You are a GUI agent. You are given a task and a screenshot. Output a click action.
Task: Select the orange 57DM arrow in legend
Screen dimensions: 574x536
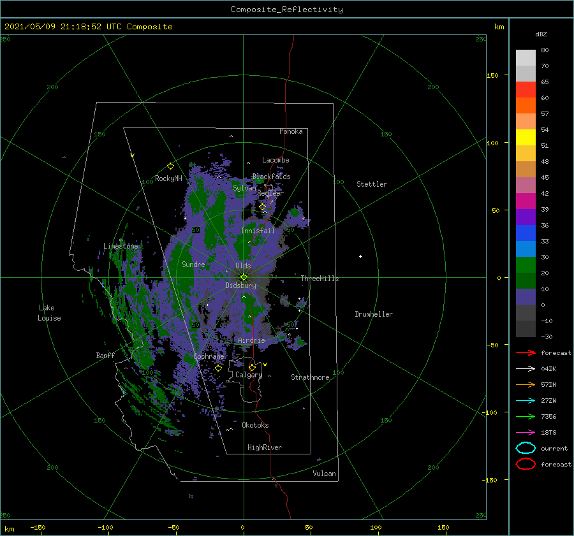526,384
